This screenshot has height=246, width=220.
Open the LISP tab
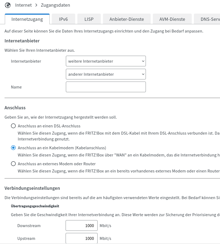click(89, 19)
